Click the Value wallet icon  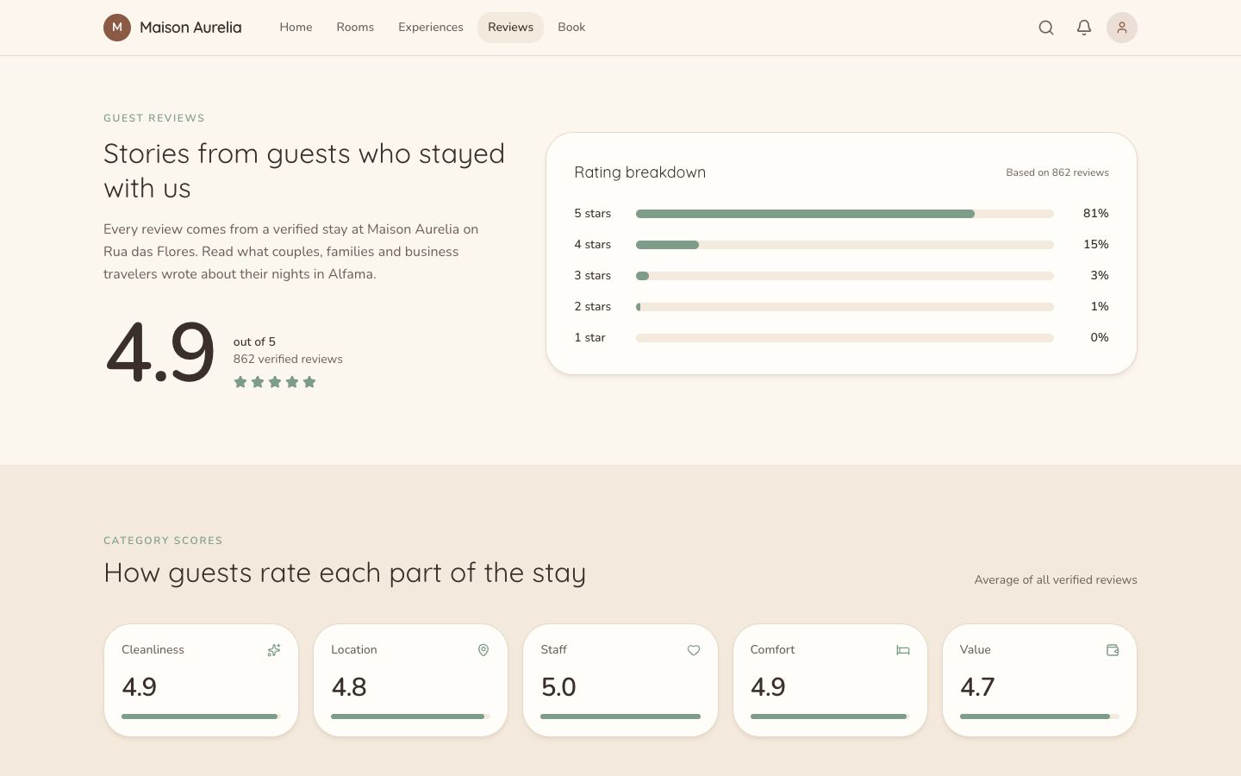[1113, 650]
